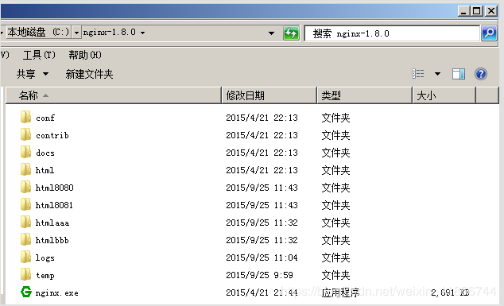Click the 本地磁盘 (C:) breadcrumb
The image size is (504, 306).
pyautogui.click(x=39, y=32)
